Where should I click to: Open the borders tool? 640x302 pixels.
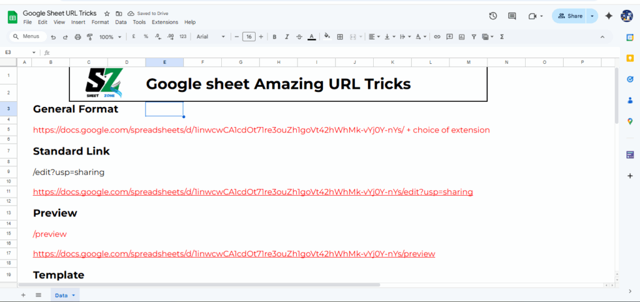pyautogui.click(x=339, y=37)
